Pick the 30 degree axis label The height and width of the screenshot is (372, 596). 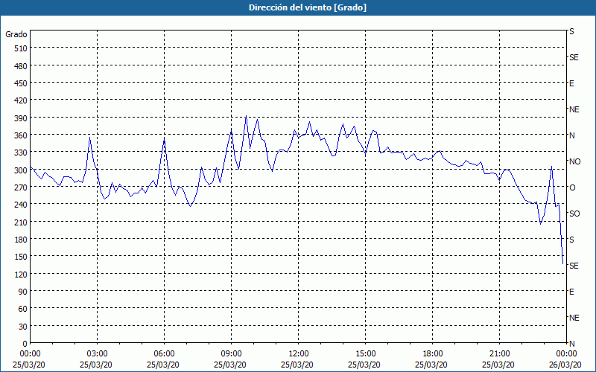tap(23, 327)
